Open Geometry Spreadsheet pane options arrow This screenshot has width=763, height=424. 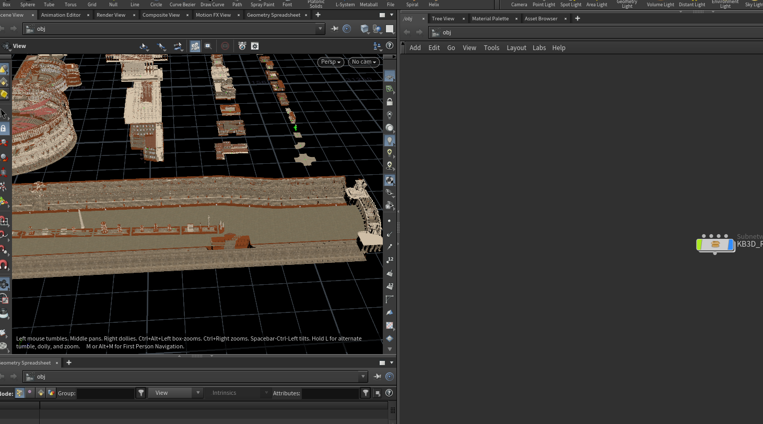(x=392, y=362)
